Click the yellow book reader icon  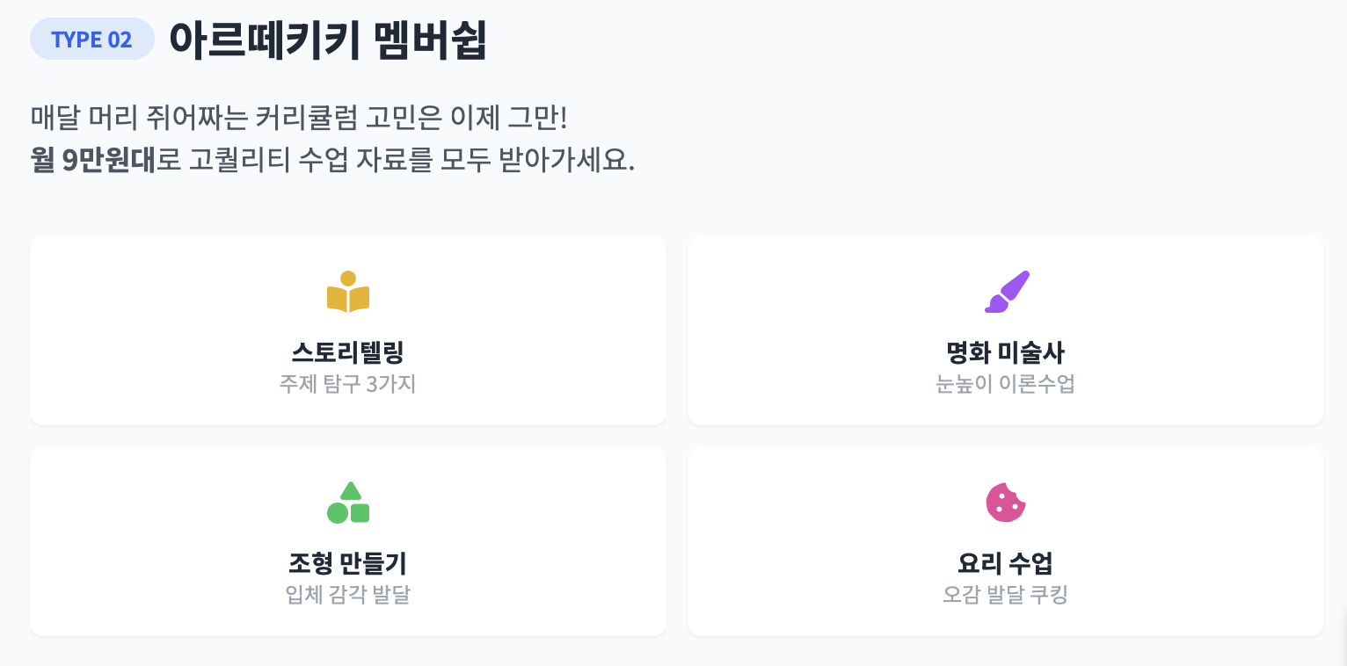pyautogui.click(x=347, y=293)
